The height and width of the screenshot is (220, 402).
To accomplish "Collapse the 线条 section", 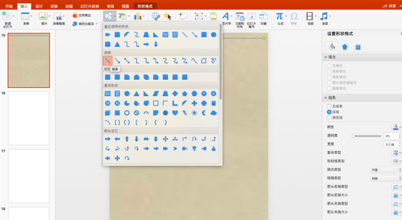I will click(326, 98).
